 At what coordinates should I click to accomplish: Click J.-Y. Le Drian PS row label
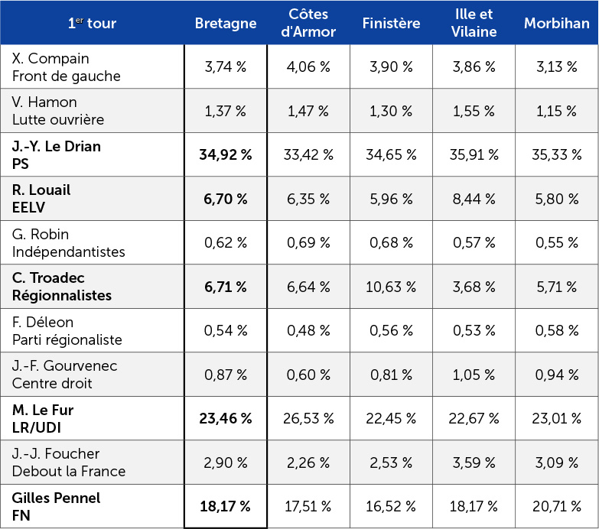click(x=92, y=154)
